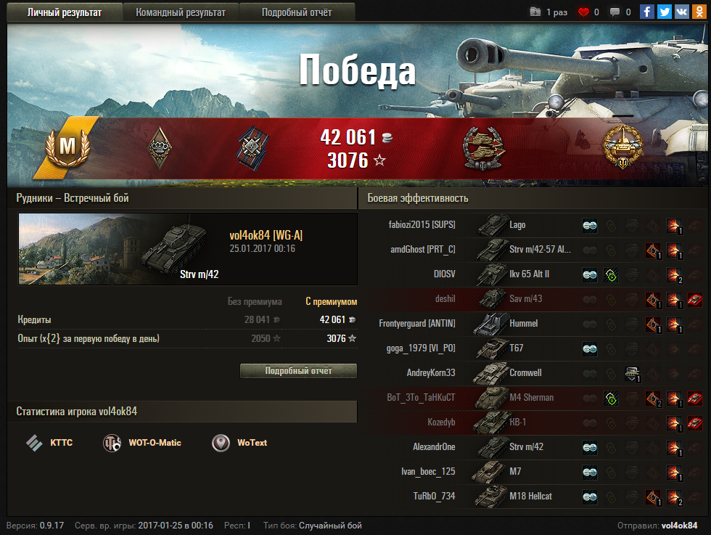Select the Личный результат tab
This screenshot has height=535, width=711.
65,12
